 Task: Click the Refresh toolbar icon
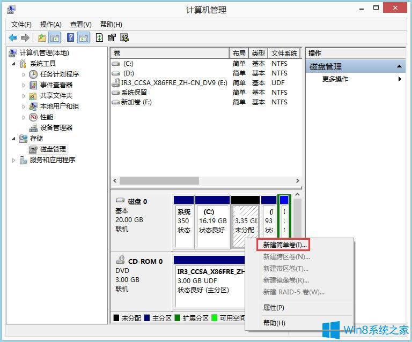point(99,38)
